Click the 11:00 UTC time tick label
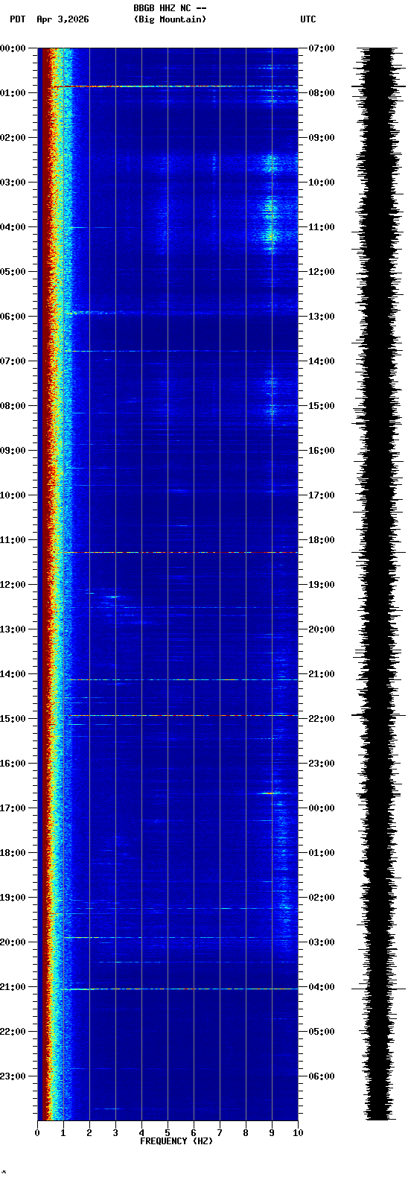Viewport: 411px width, 1180px height. 322,227
